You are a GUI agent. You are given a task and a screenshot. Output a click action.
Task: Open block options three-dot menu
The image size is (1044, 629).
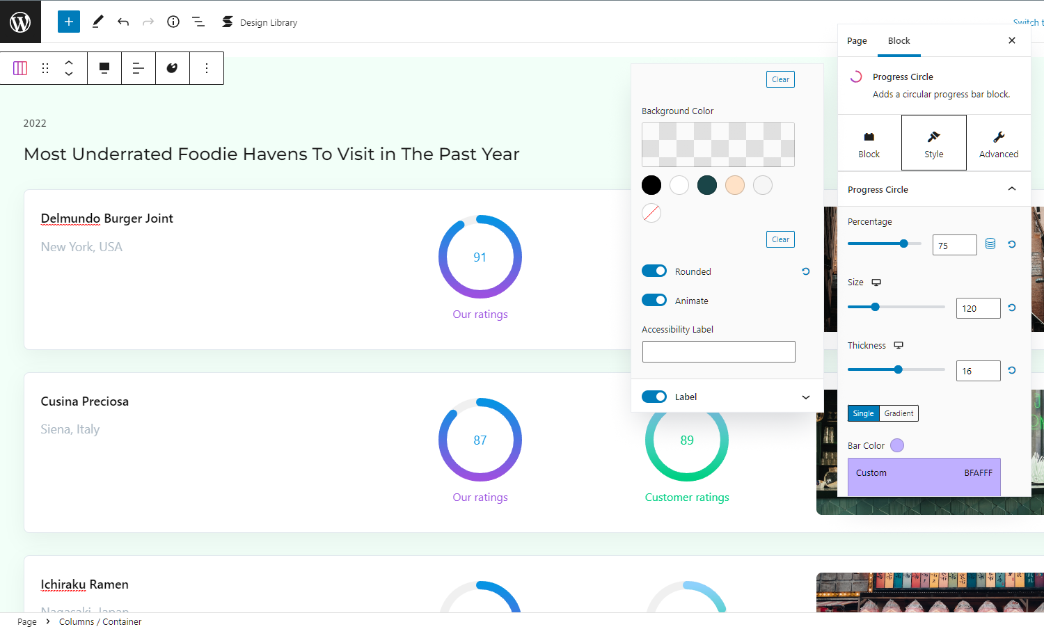coord(207,68)
